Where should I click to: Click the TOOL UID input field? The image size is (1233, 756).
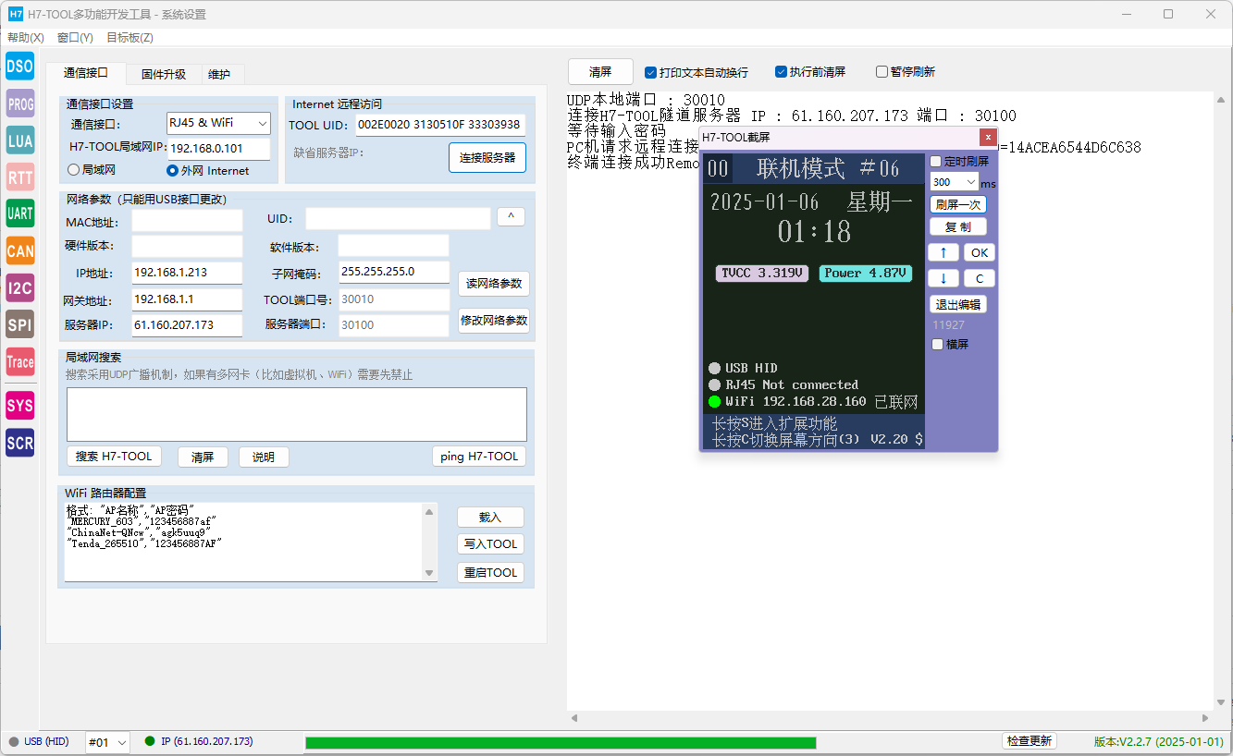(x=440, y=125)
